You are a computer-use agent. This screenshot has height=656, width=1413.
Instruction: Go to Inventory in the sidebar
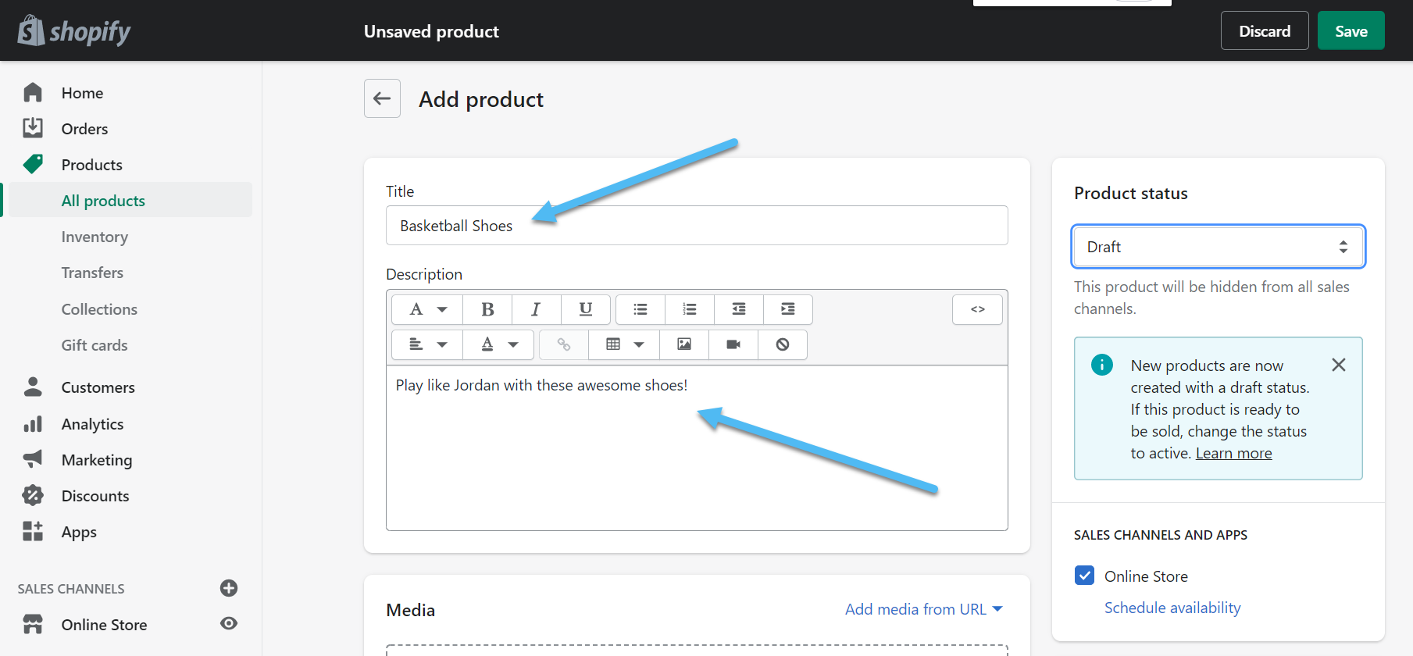click(95, 237)
